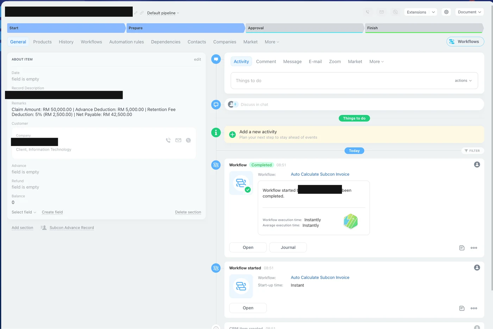This screenshot has height=329, width=493.
Task: Open note icon on Completed workflow card
Action: click(x=462, y=248)
